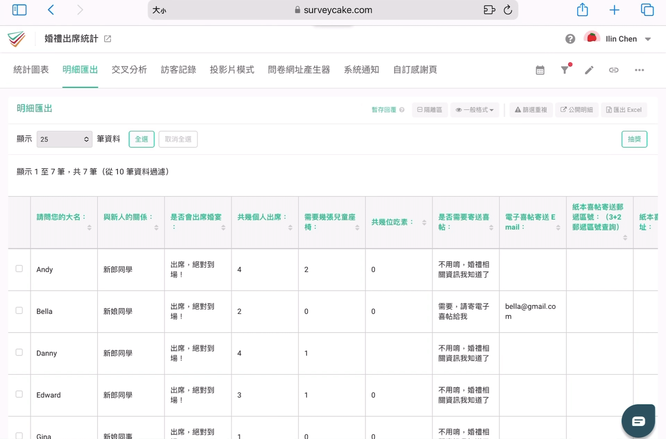This screenshot has width=666, height=439.
Task: Open the 25 rows-per-page dropdown
Action: 64,139
